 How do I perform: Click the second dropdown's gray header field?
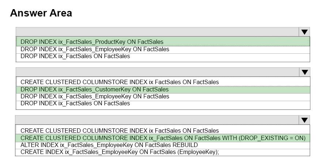pos(158,72)
